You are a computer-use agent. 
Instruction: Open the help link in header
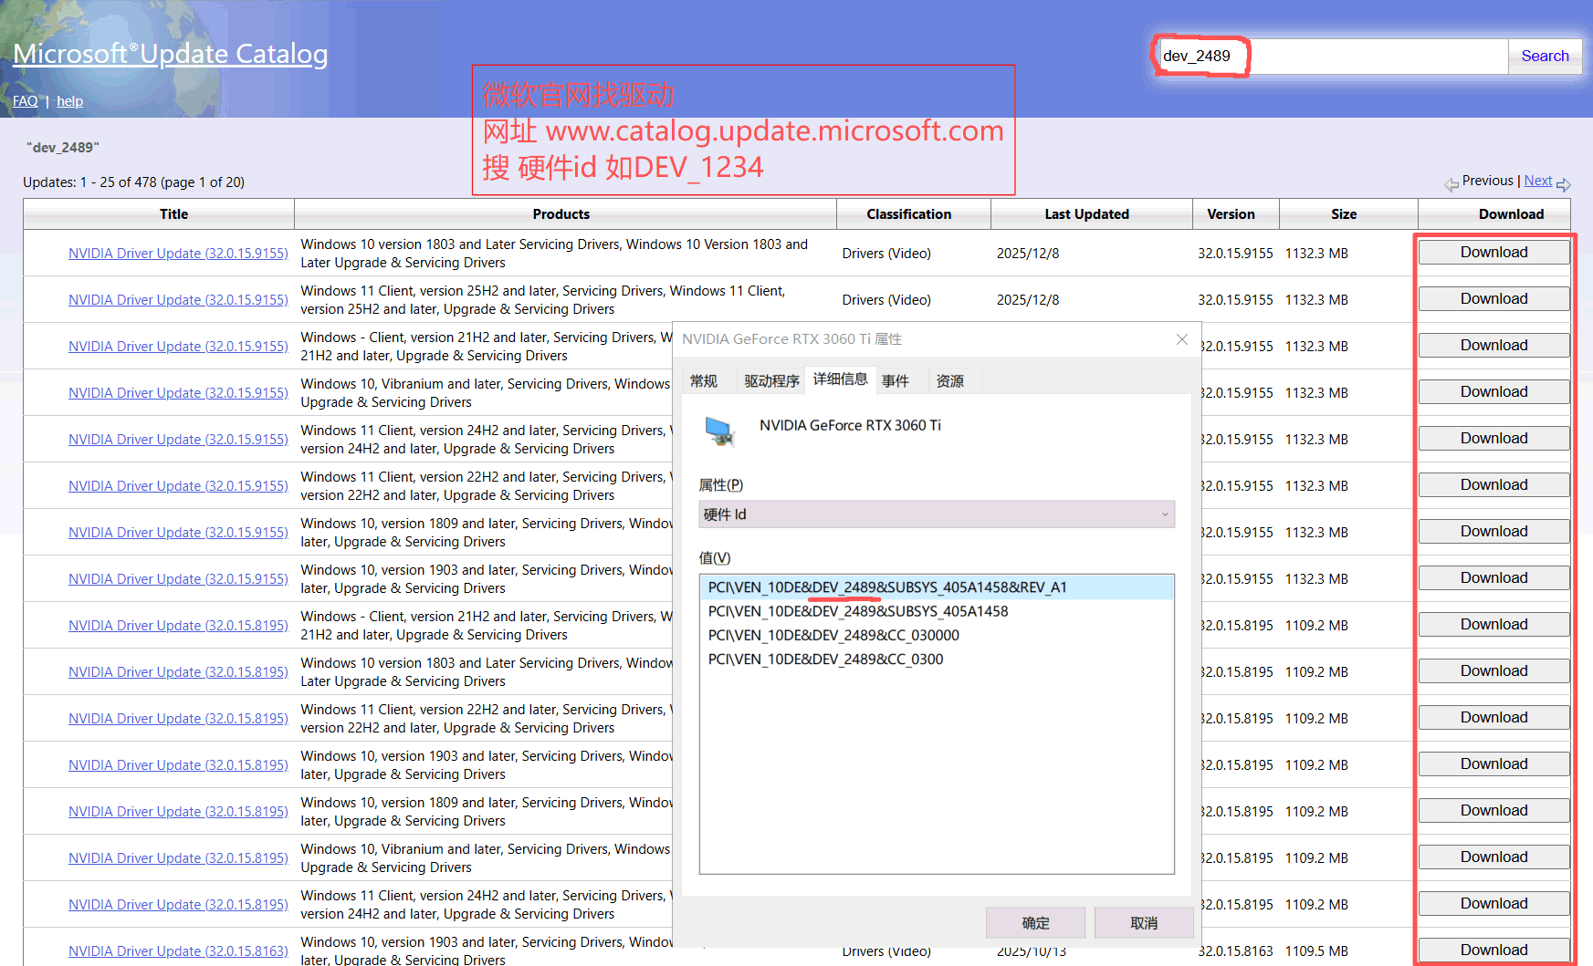coord(69,101)
